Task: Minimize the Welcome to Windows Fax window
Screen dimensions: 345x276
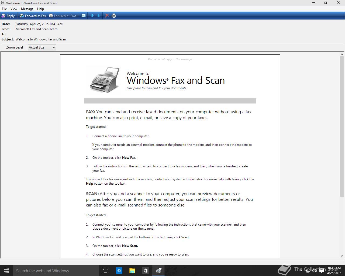Action: [x=314, y=3]
